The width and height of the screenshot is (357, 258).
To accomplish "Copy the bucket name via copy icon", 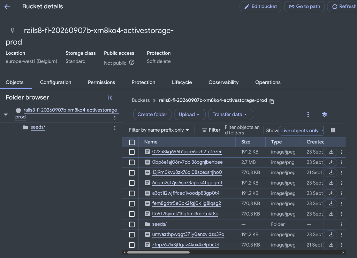I will pyautogui.click(x=272, y=101).
